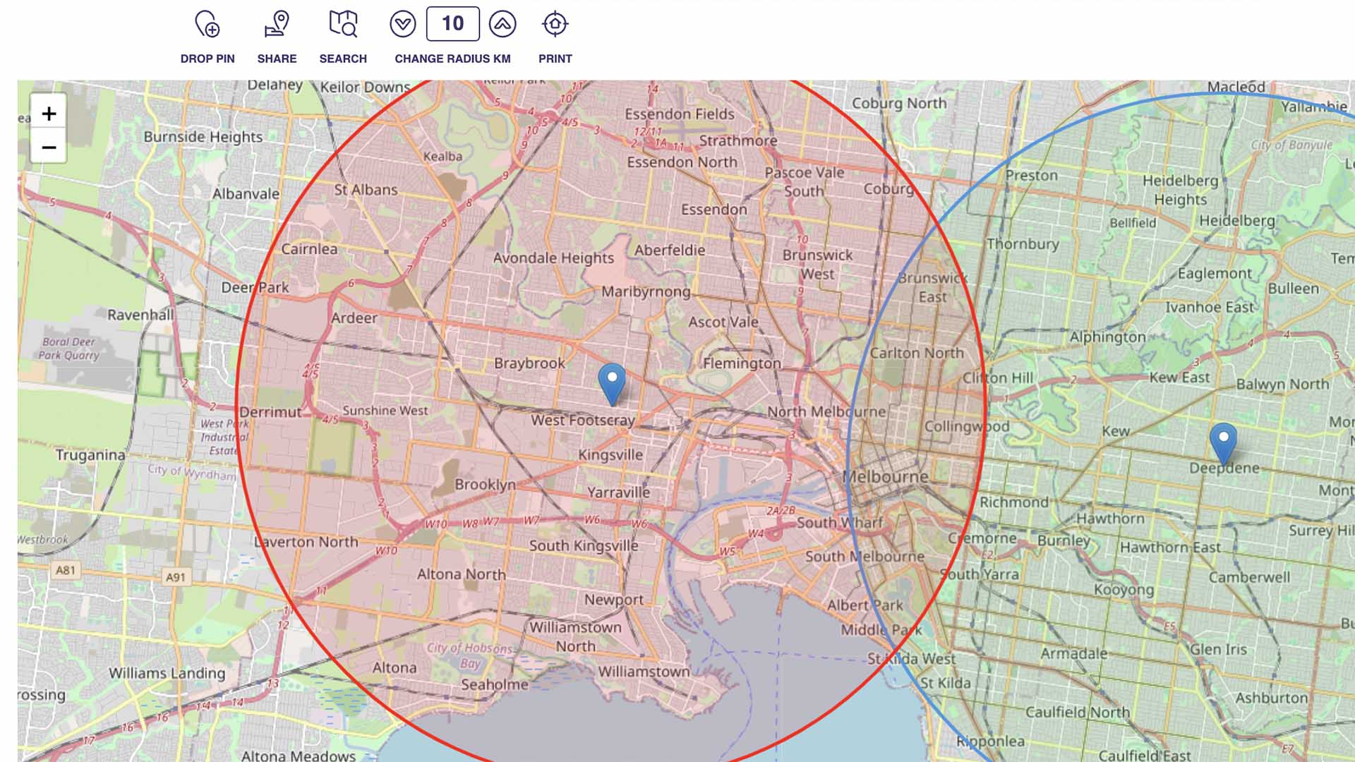1355x762 pixels.
Task: Click the Yarraville label
Action: click(x=619, y=492)
